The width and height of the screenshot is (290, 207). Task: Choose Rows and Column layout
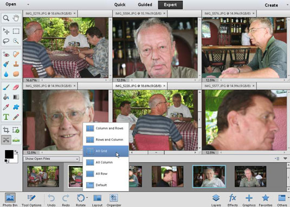click(x=106, y=140)
